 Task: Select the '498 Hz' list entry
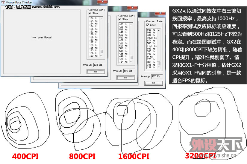point(123,27)
